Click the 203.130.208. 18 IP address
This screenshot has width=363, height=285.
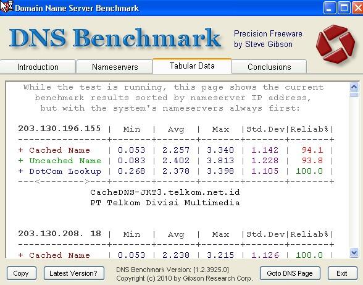pyautogui.click(x=59, y=234)
